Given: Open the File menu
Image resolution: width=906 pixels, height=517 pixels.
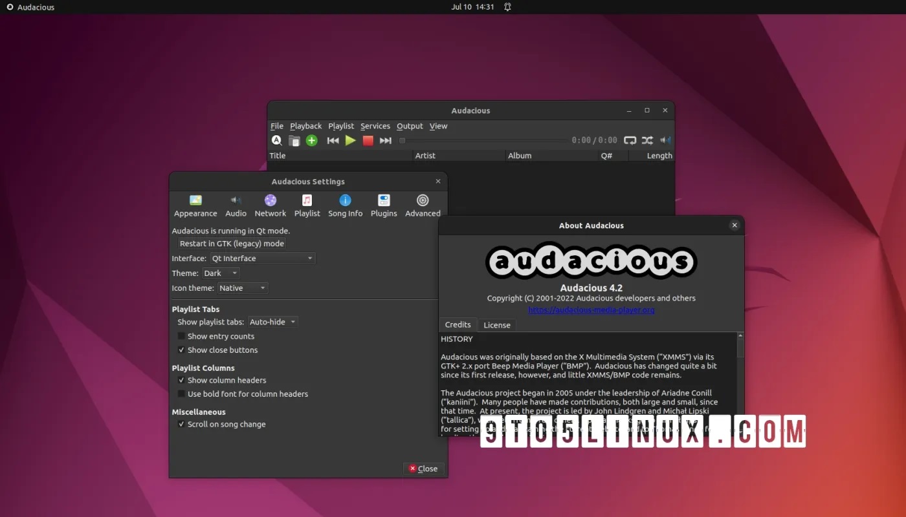Looking at the screenshot, I should (x=277, y=126).
